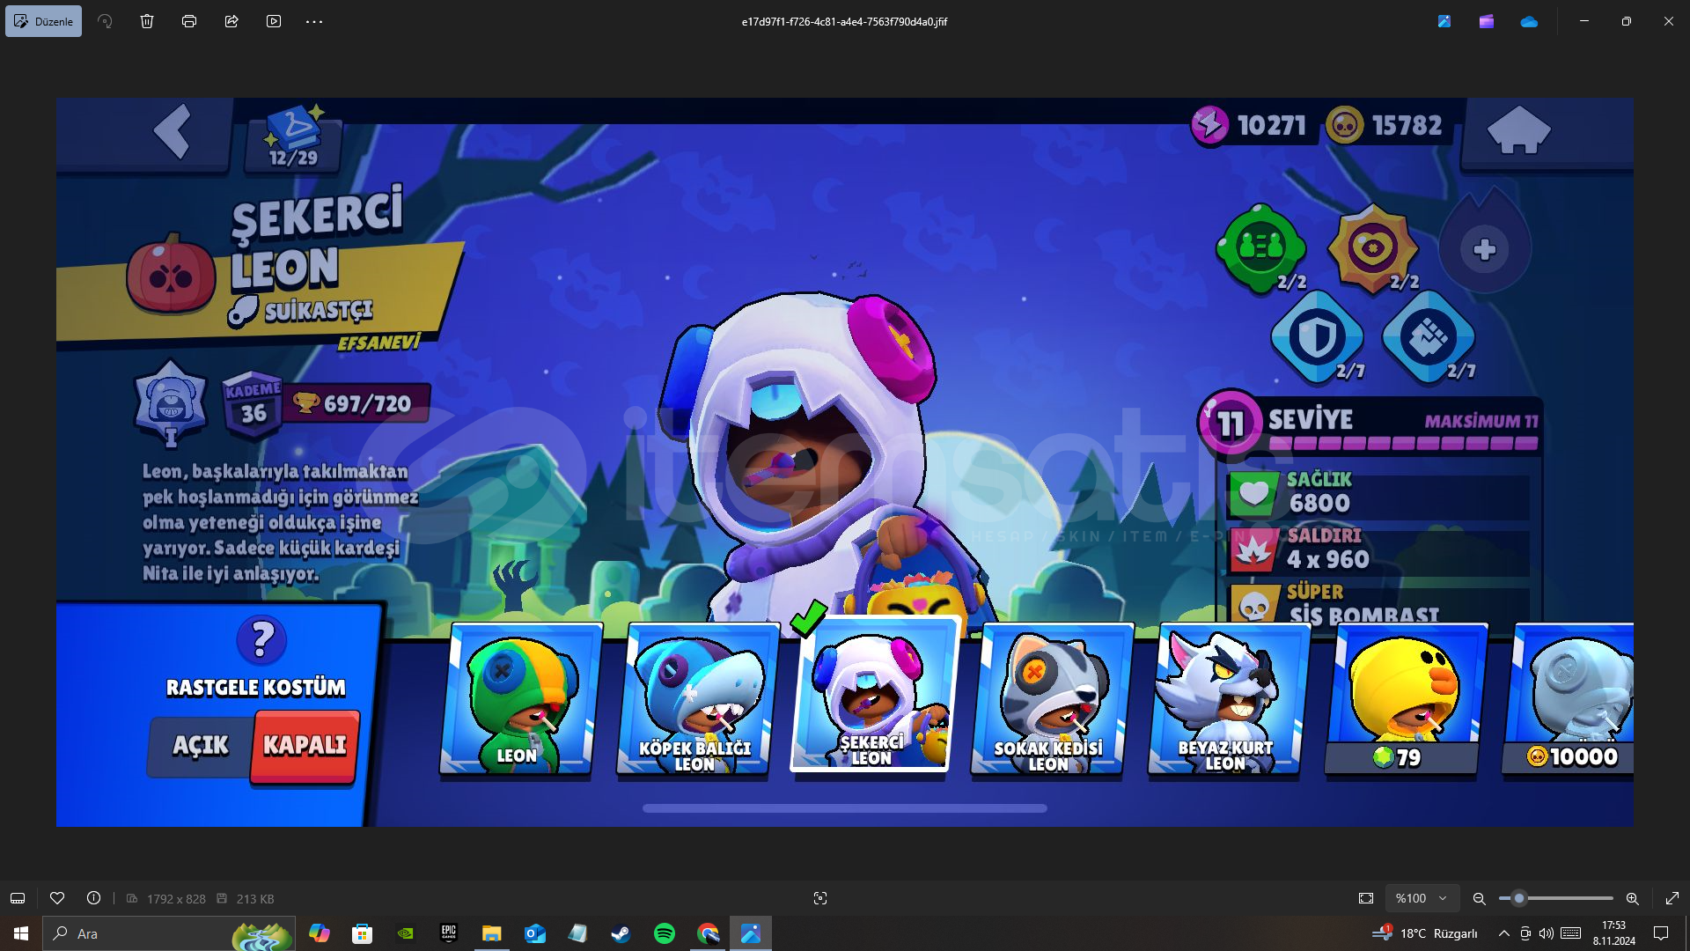Click the random skin question mark icon
This screenshot has width=1690, height=951.
coord(261,640)
